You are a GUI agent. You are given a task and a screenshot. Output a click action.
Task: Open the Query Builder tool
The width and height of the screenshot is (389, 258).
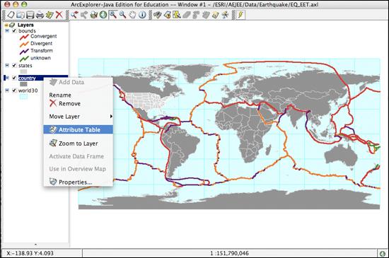167,15
